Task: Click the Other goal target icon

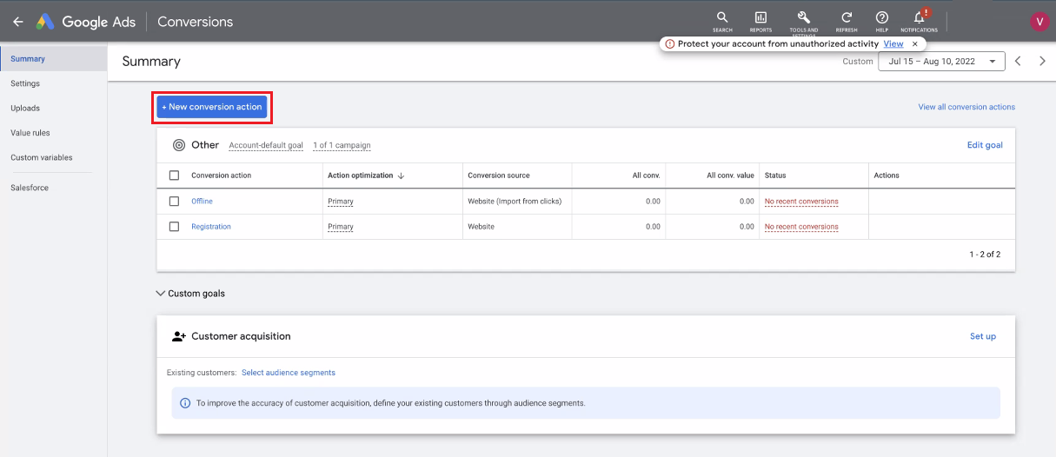Action: (x=179, y=145)
